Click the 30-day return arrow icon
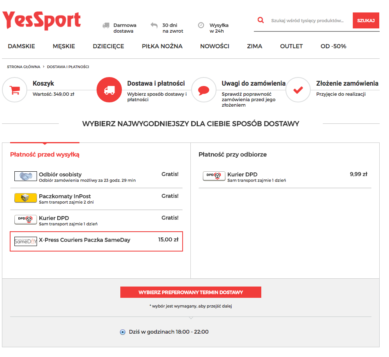Image resolution: width=389 pixels, height=357 pixels. click(x=154, y=25)
